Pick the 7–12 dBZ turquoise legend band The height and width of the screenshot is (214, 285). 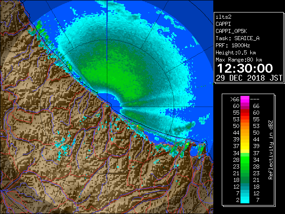[x=245, y=193]
